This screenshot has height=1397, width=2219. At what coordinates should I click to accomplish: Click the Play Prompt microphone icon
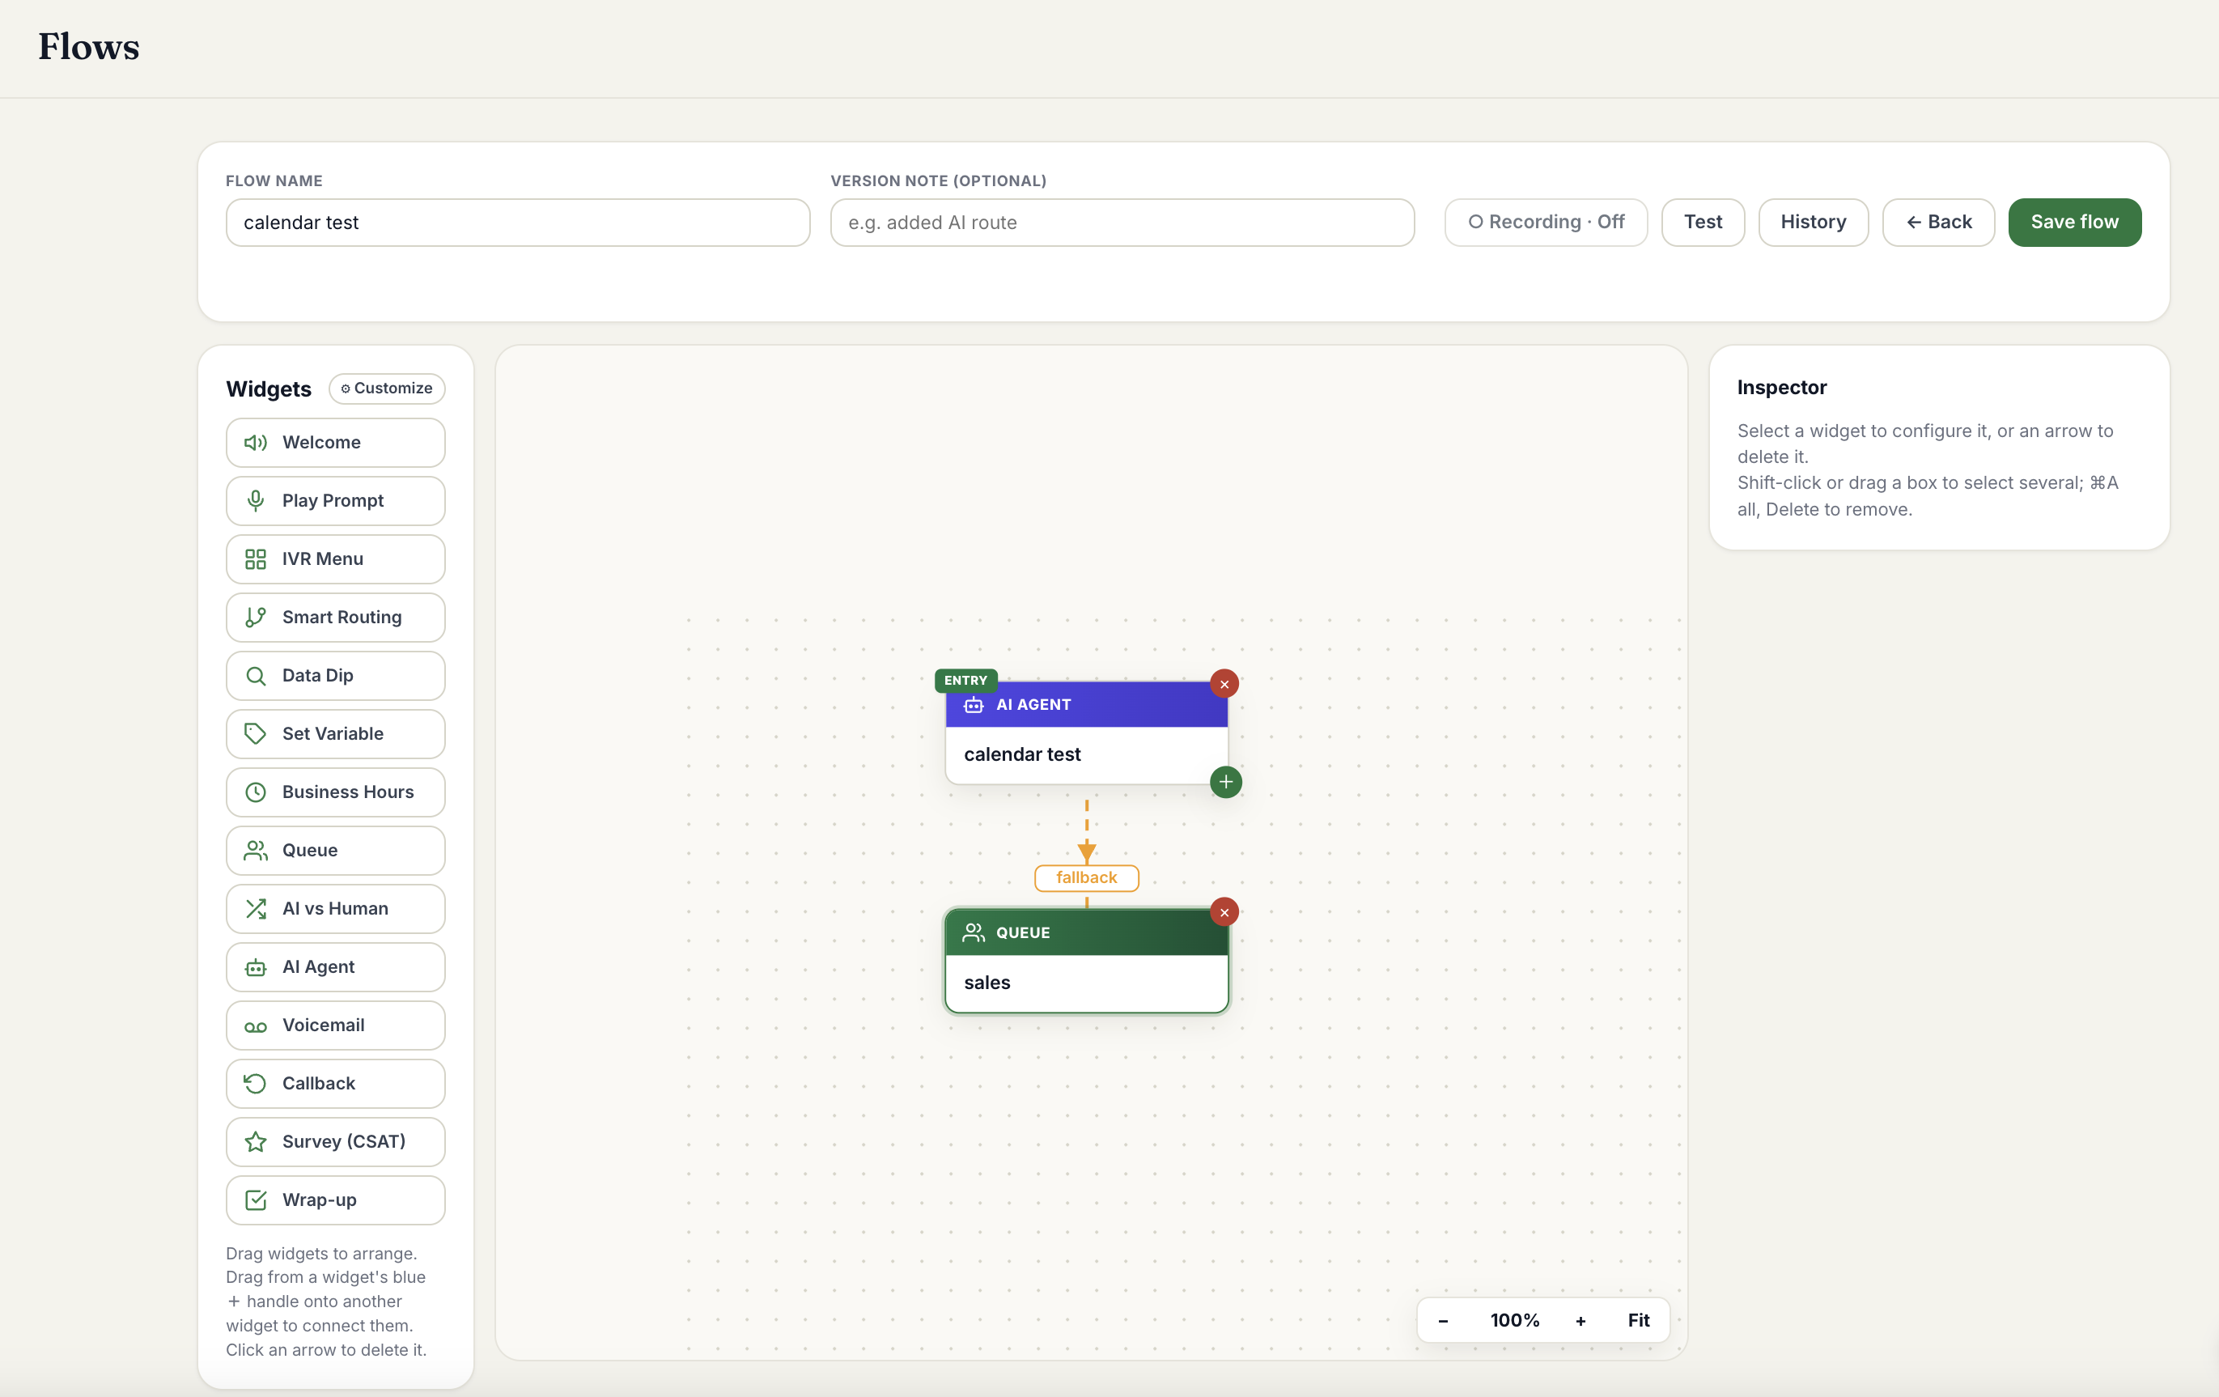point(255,500)
